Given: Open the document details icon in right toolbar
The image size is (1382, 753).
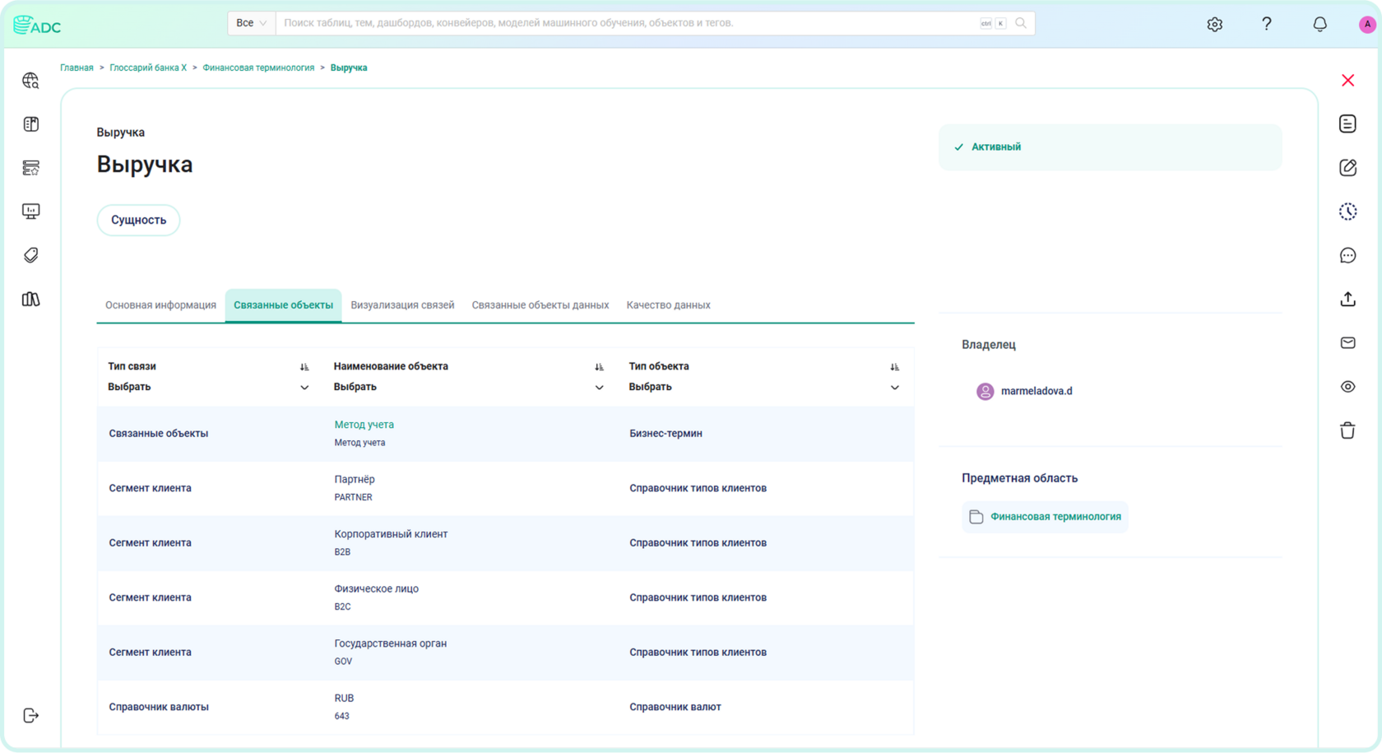Looking at the screenshot, I should coord(1347,124).
